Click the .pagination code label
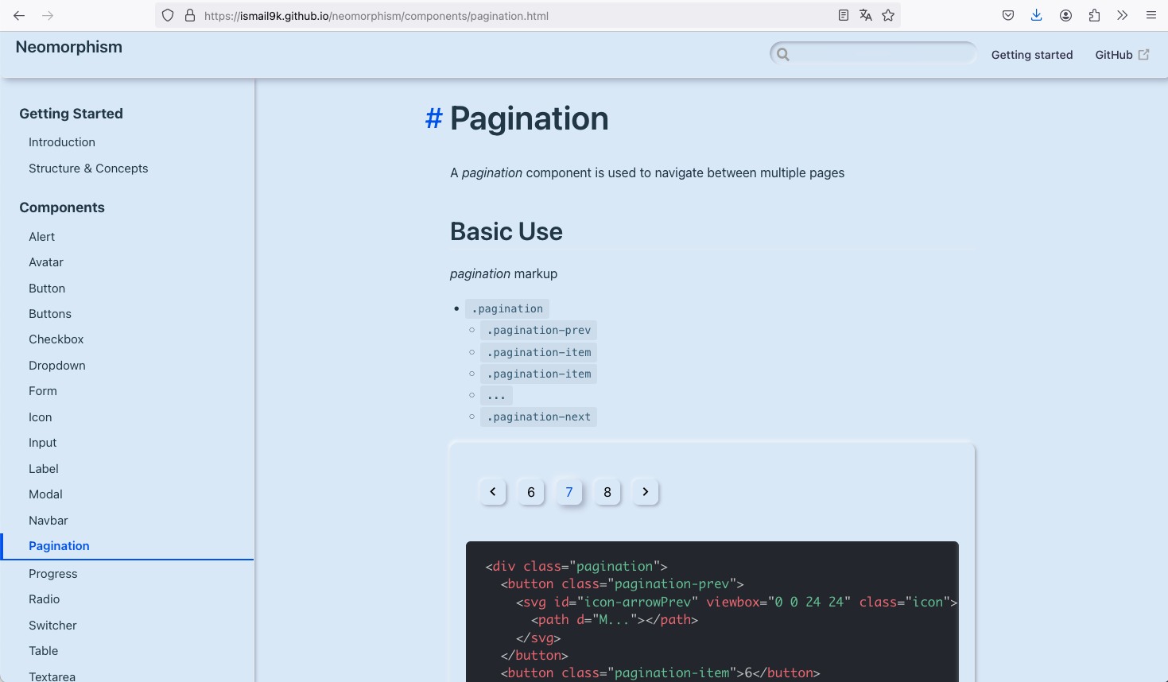The width and height of the screenshot is (1168, 682). [507, 308]
